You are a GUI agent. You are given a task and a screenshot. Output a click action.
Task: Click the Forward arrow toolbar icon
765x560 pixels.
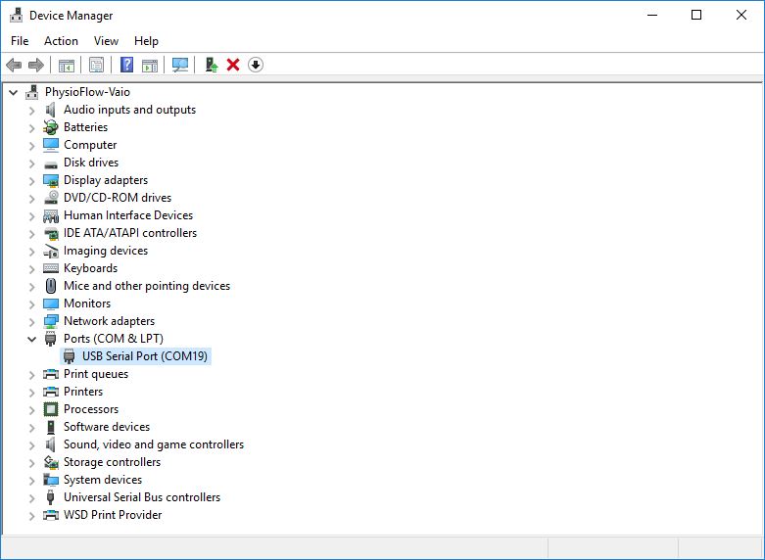tap(36, 65)
